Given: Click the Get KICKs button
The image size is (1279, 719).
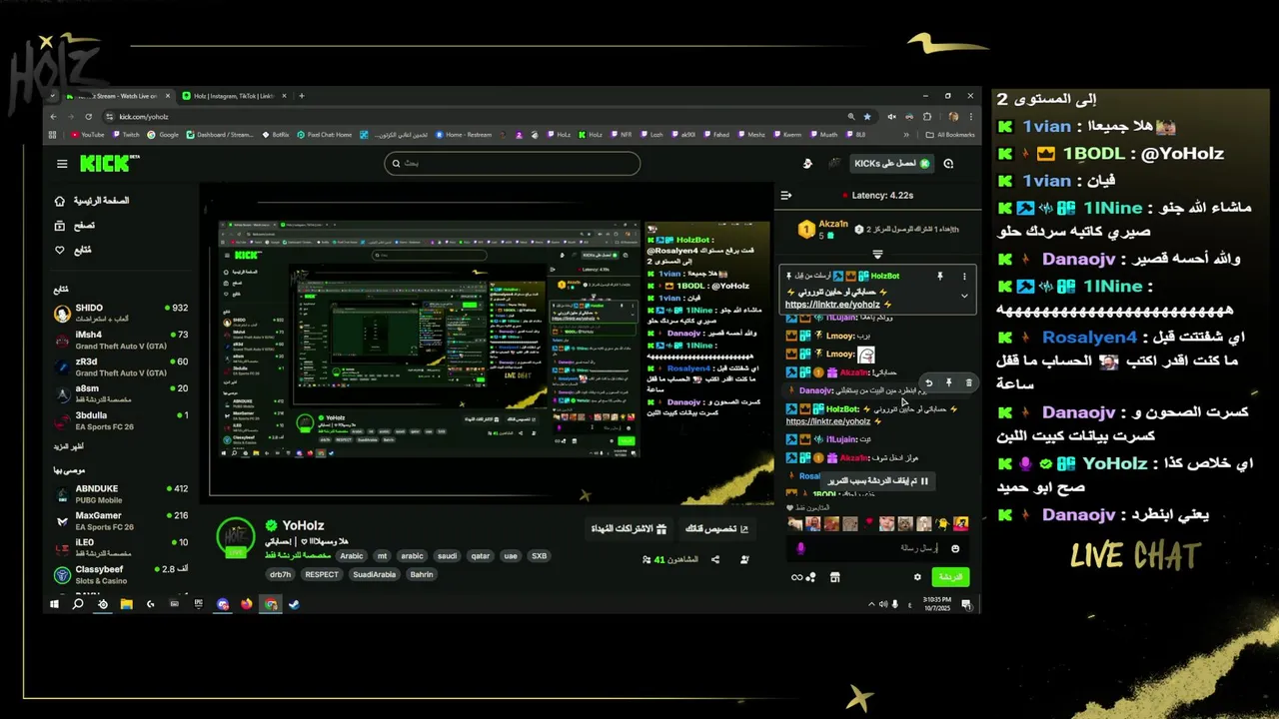Looking at the screenshot, I should click(x=891, y=163).
